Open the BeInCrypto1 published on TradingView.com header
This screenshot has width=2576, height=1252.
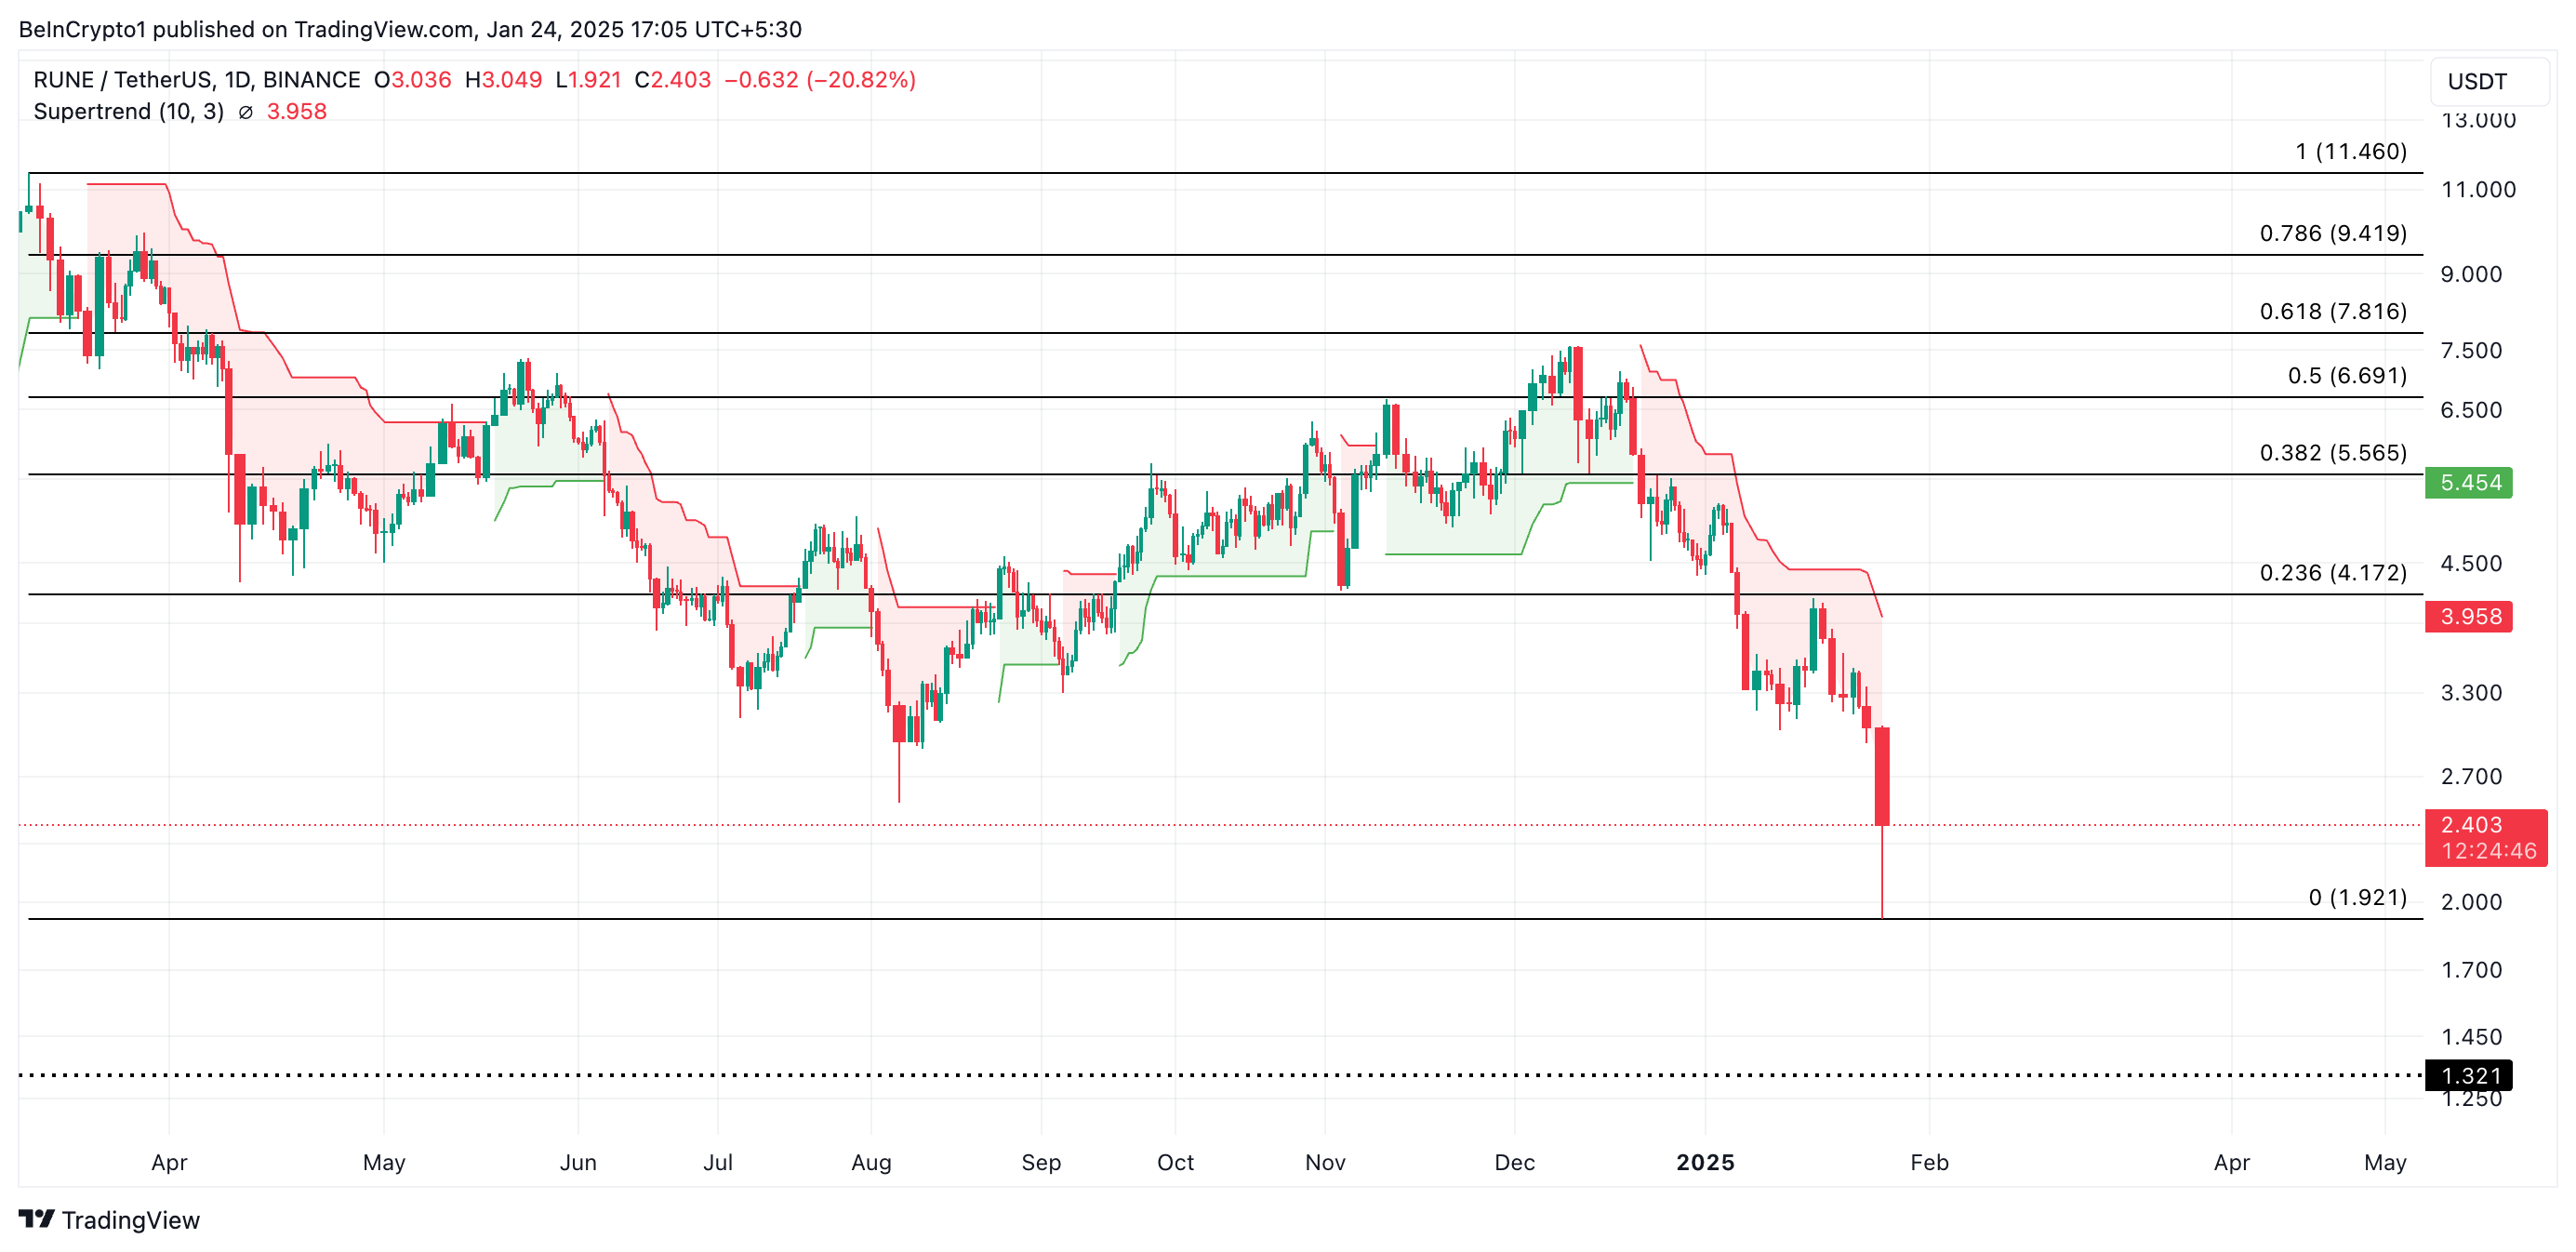tap(410, 29)
